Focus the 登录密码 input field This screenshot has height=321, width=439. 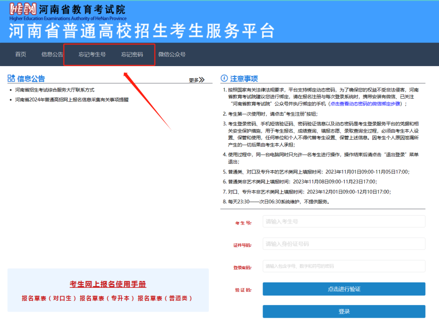point(343,266)
